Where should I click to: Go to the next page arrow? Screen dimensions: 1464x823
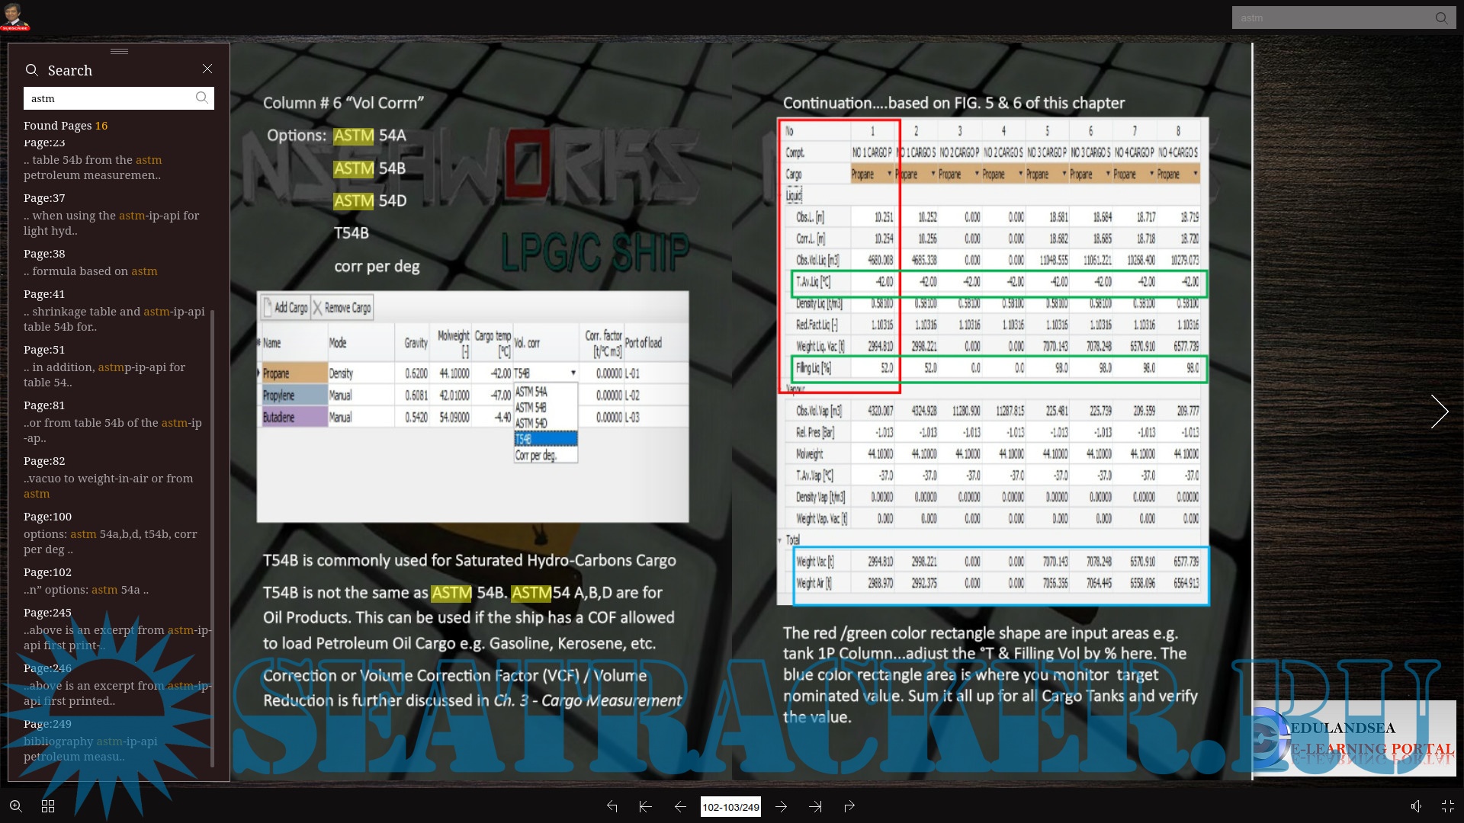pyautogui.click(x=782, y=806)
